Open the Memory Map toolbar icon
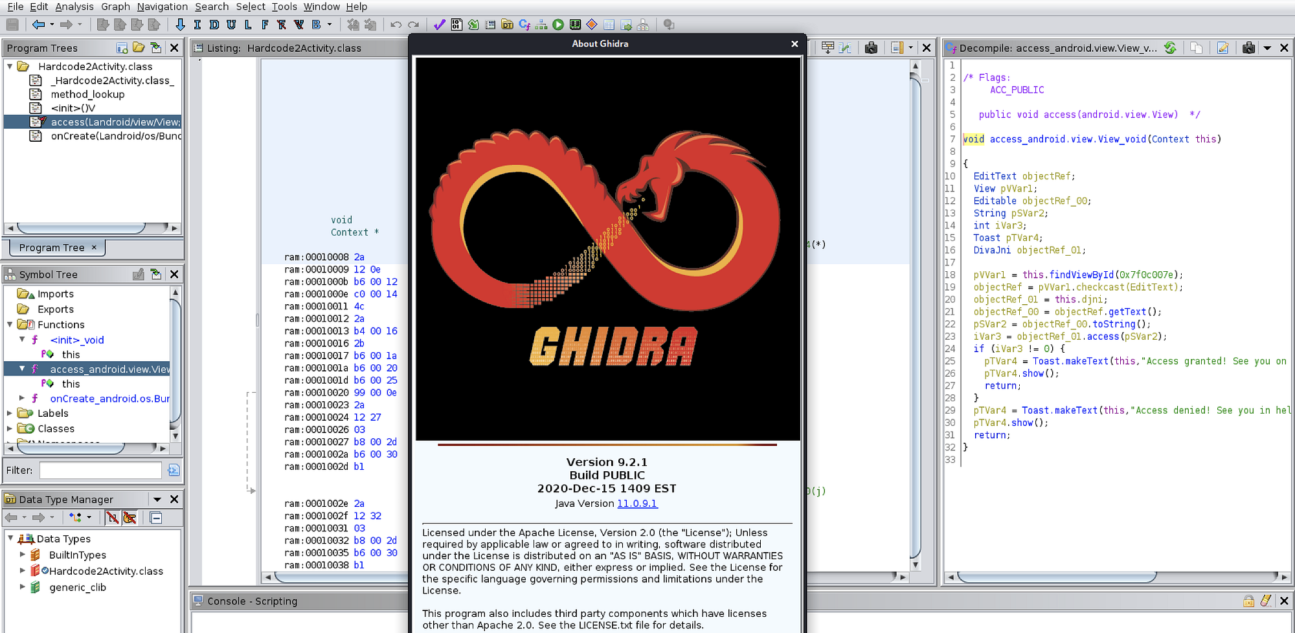The width and height of the screenshot is (1295, 633). (x=574, y=25)
